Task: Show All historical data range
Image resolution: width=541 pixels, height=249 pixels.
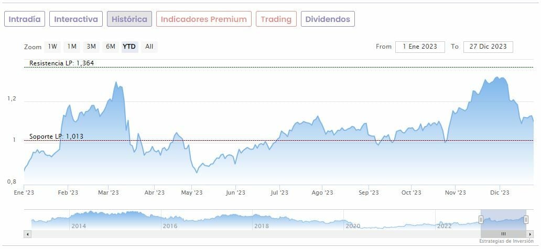Action: pyautogui.click(x=149, y=47)
